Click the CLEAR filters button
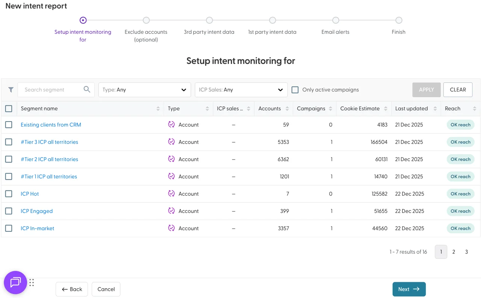This screenshot has height=298, width=481. [458, 90]
